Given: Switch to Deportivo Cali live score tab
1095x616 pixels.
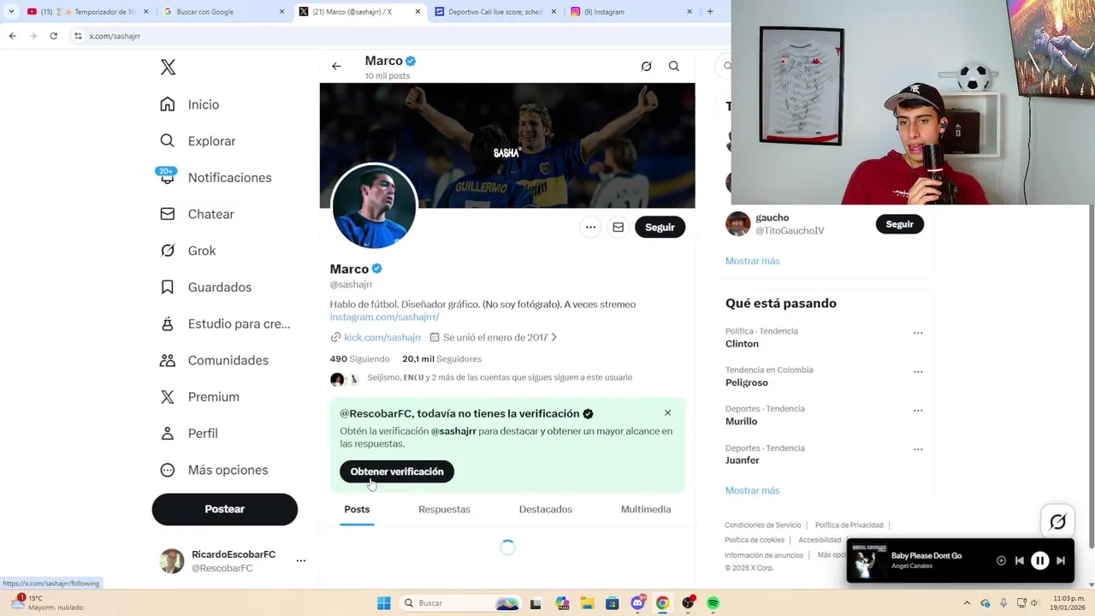Looking at the screenshot, I should 494,12.
